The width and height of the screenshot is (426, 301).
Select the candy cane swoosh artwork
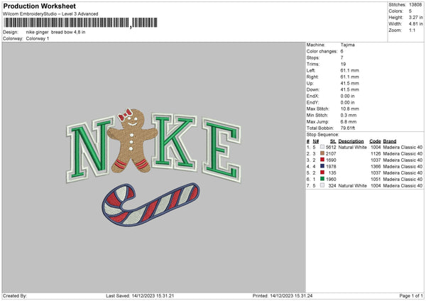151,204
